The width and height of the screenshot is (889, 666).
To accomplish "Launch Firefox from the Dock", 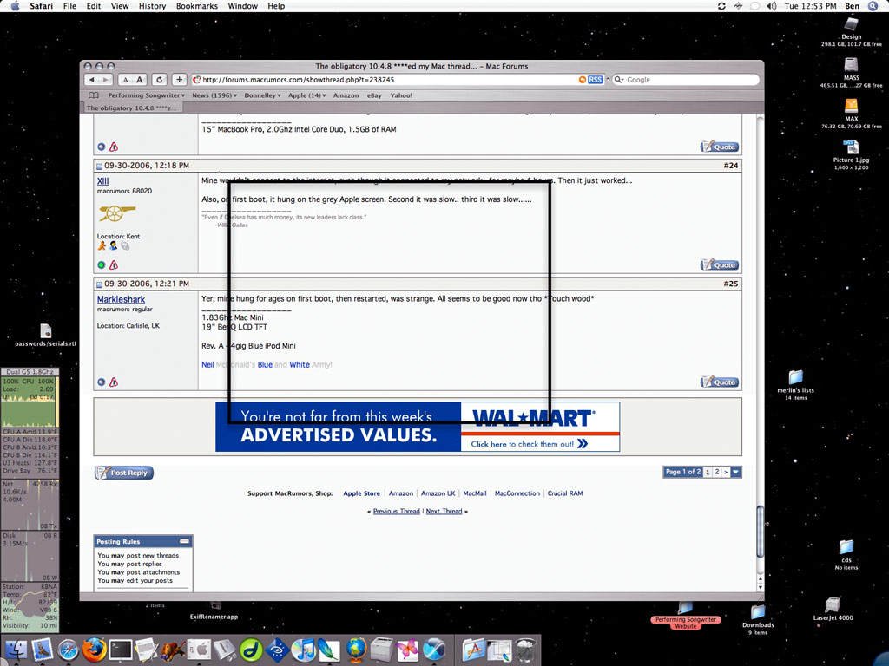I will pos(94,650).
